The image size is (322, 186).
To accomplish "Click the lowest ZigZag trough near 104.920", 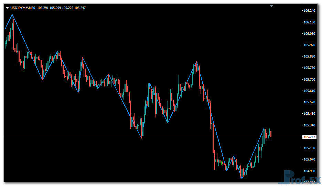I will (242, 178).
